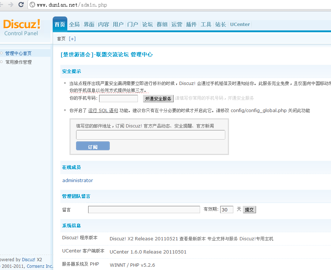The image size is (331, 270).
Task: Open 常用操作管理 in the sidebar
Action: pos(19,62)
